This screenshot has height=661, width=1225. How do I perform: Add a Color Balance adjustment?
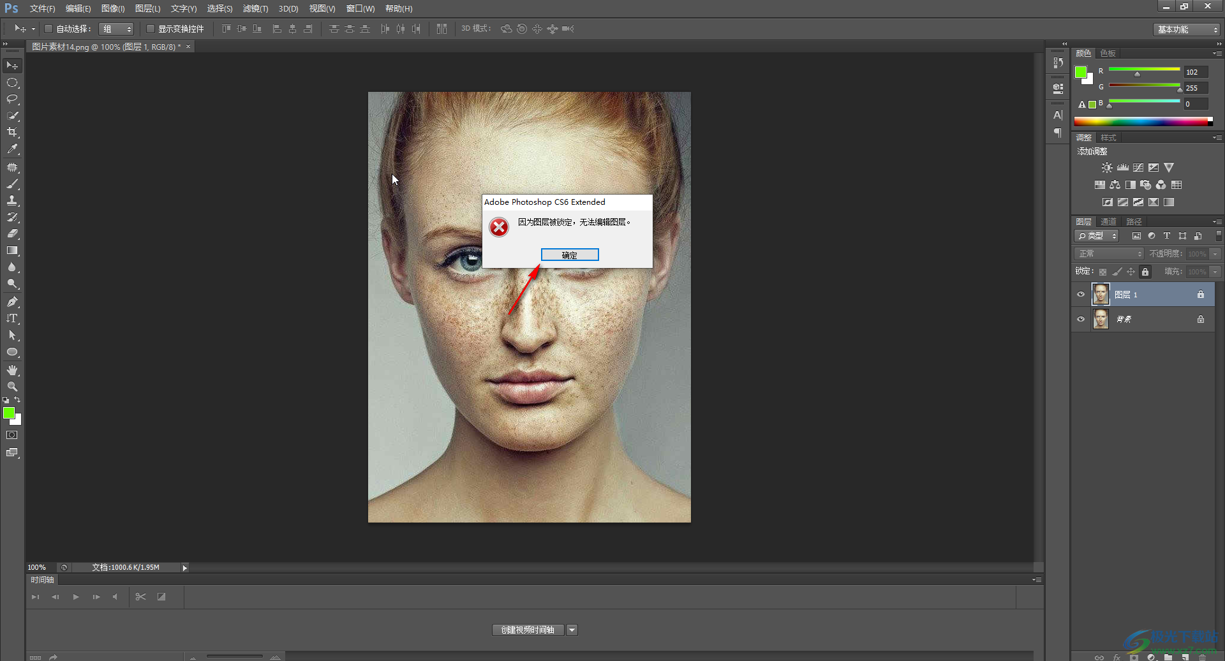click(1115, 185)
